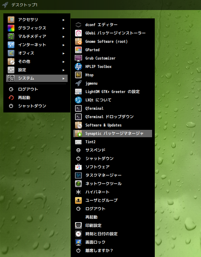Click the red 再起動 arrow icon in main menu

click(x=11, y=98)
